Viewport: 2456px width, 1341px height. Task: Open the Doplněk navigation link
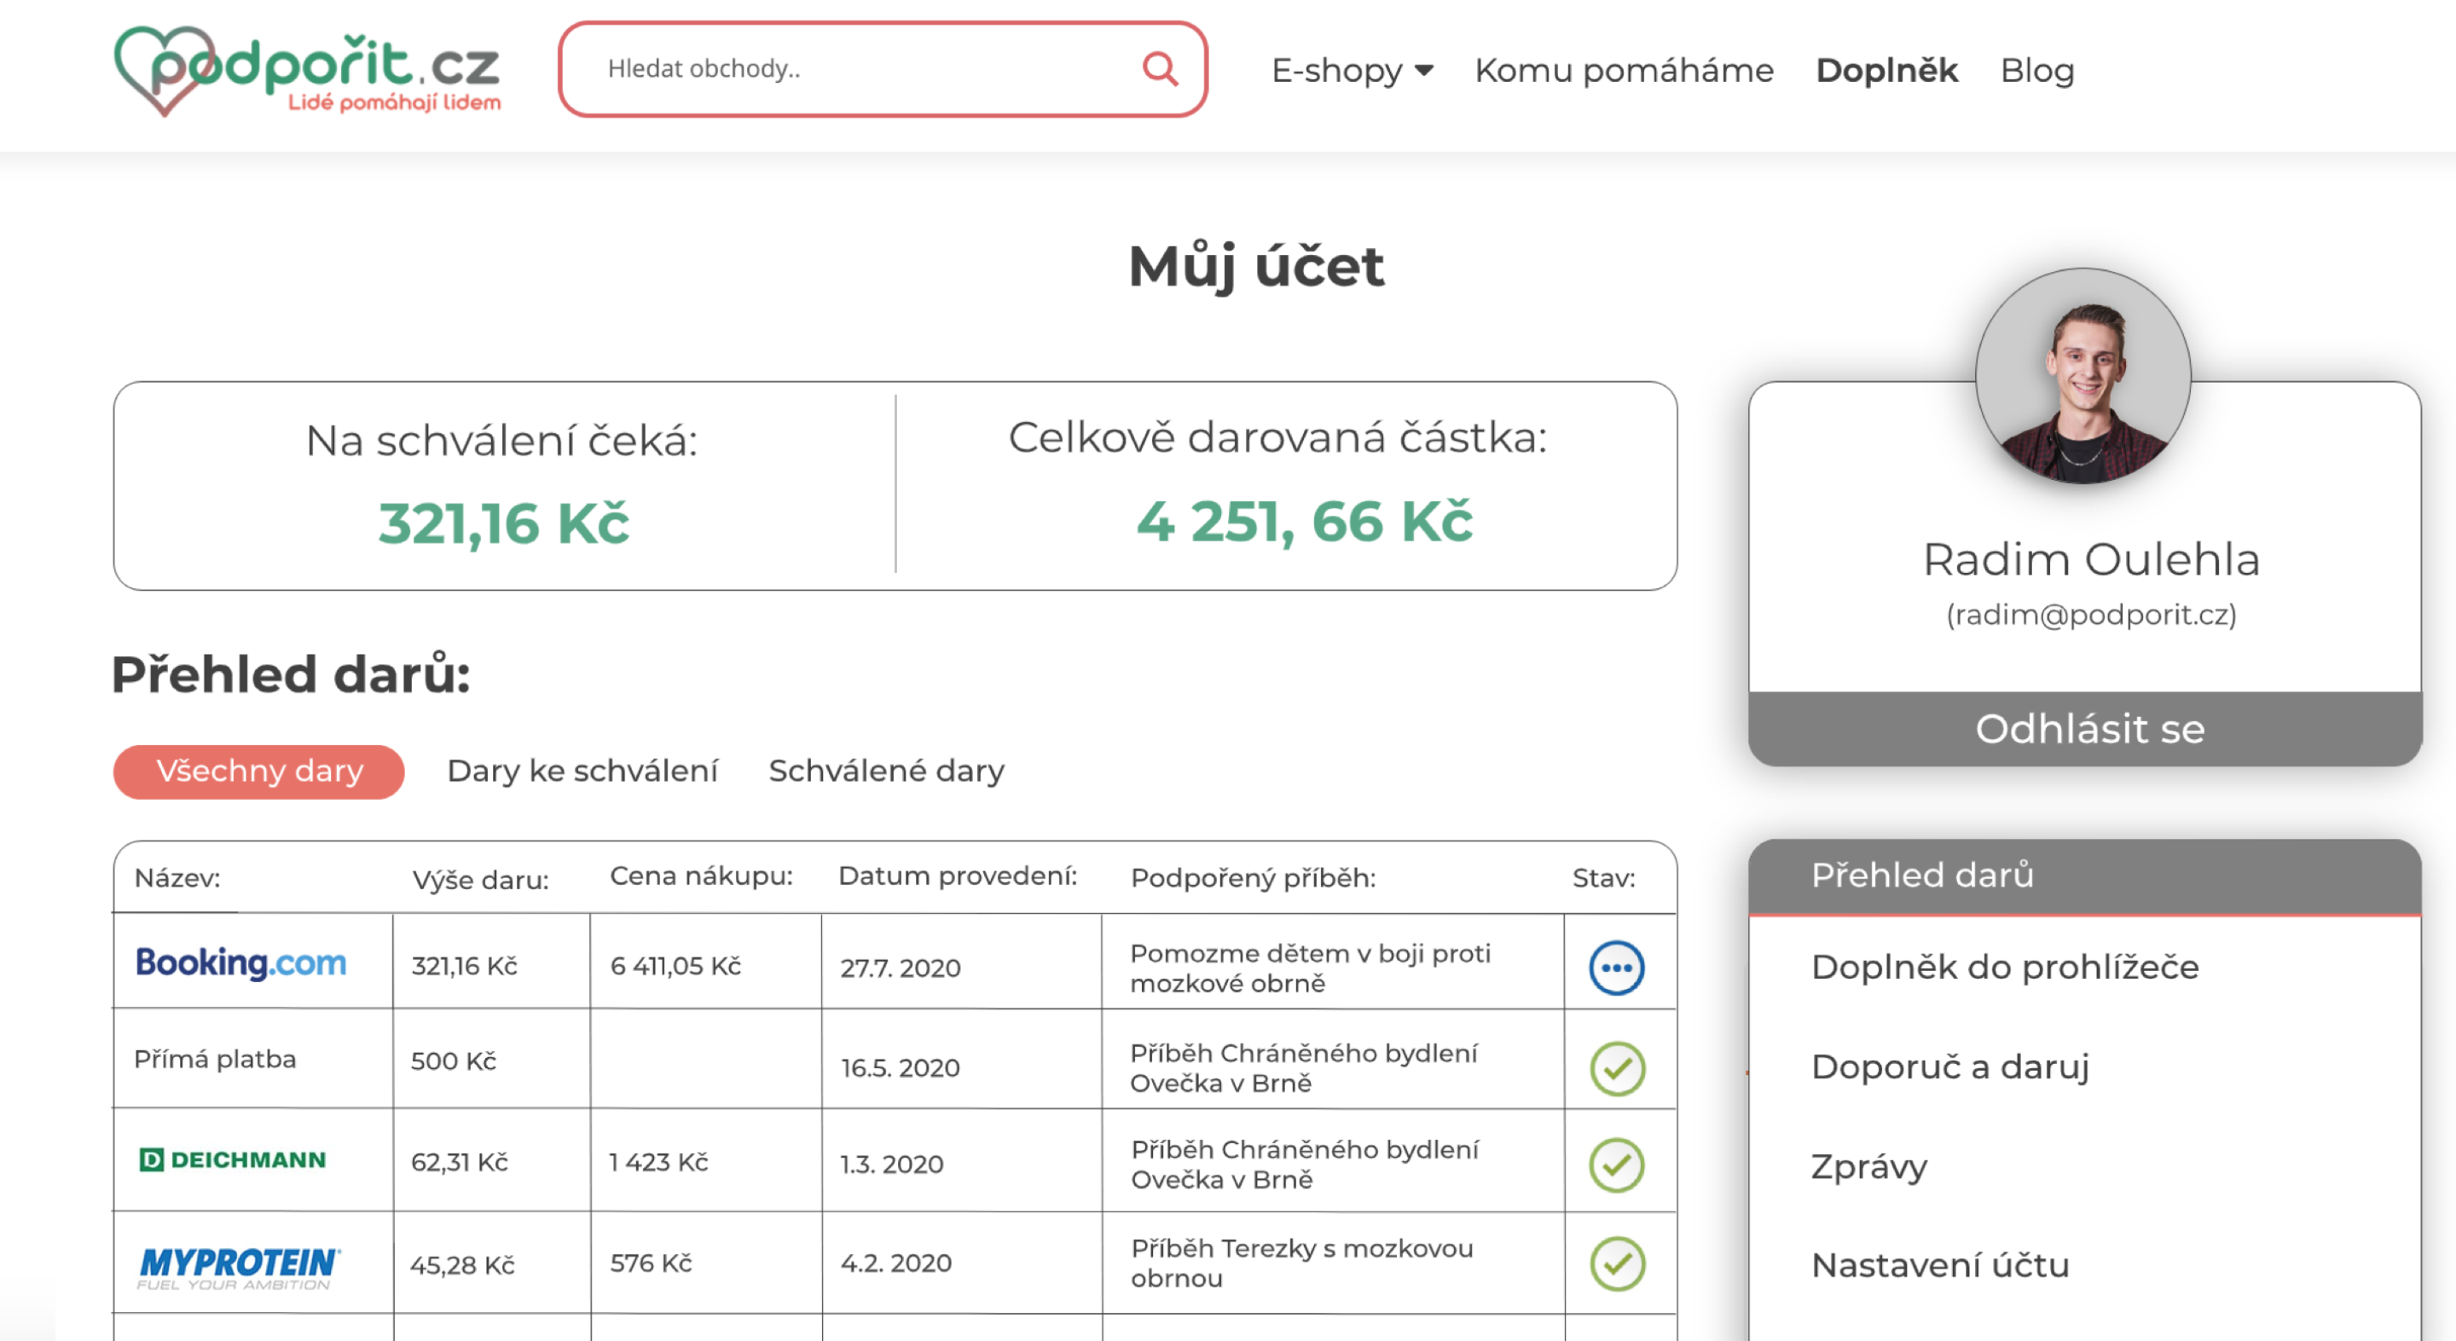(1885, 71)
